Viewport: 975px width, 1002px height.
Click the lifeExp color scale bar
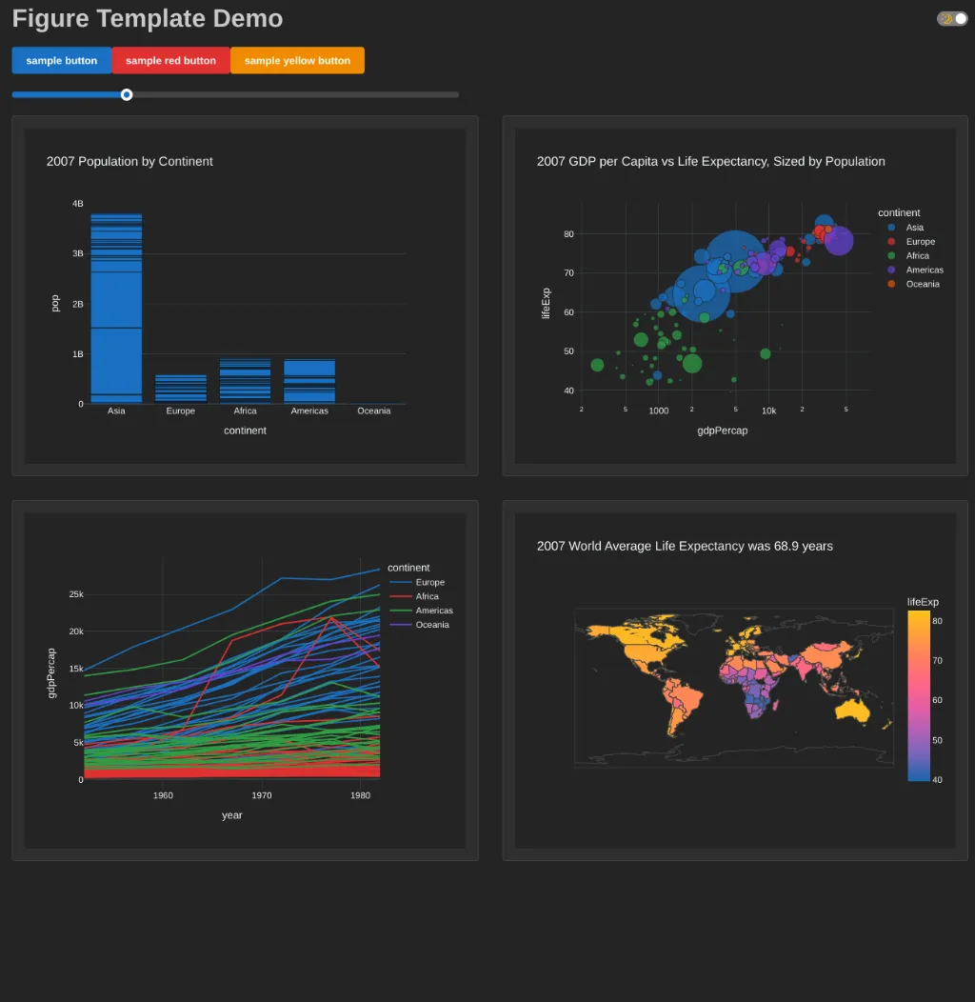click(919, 695)
